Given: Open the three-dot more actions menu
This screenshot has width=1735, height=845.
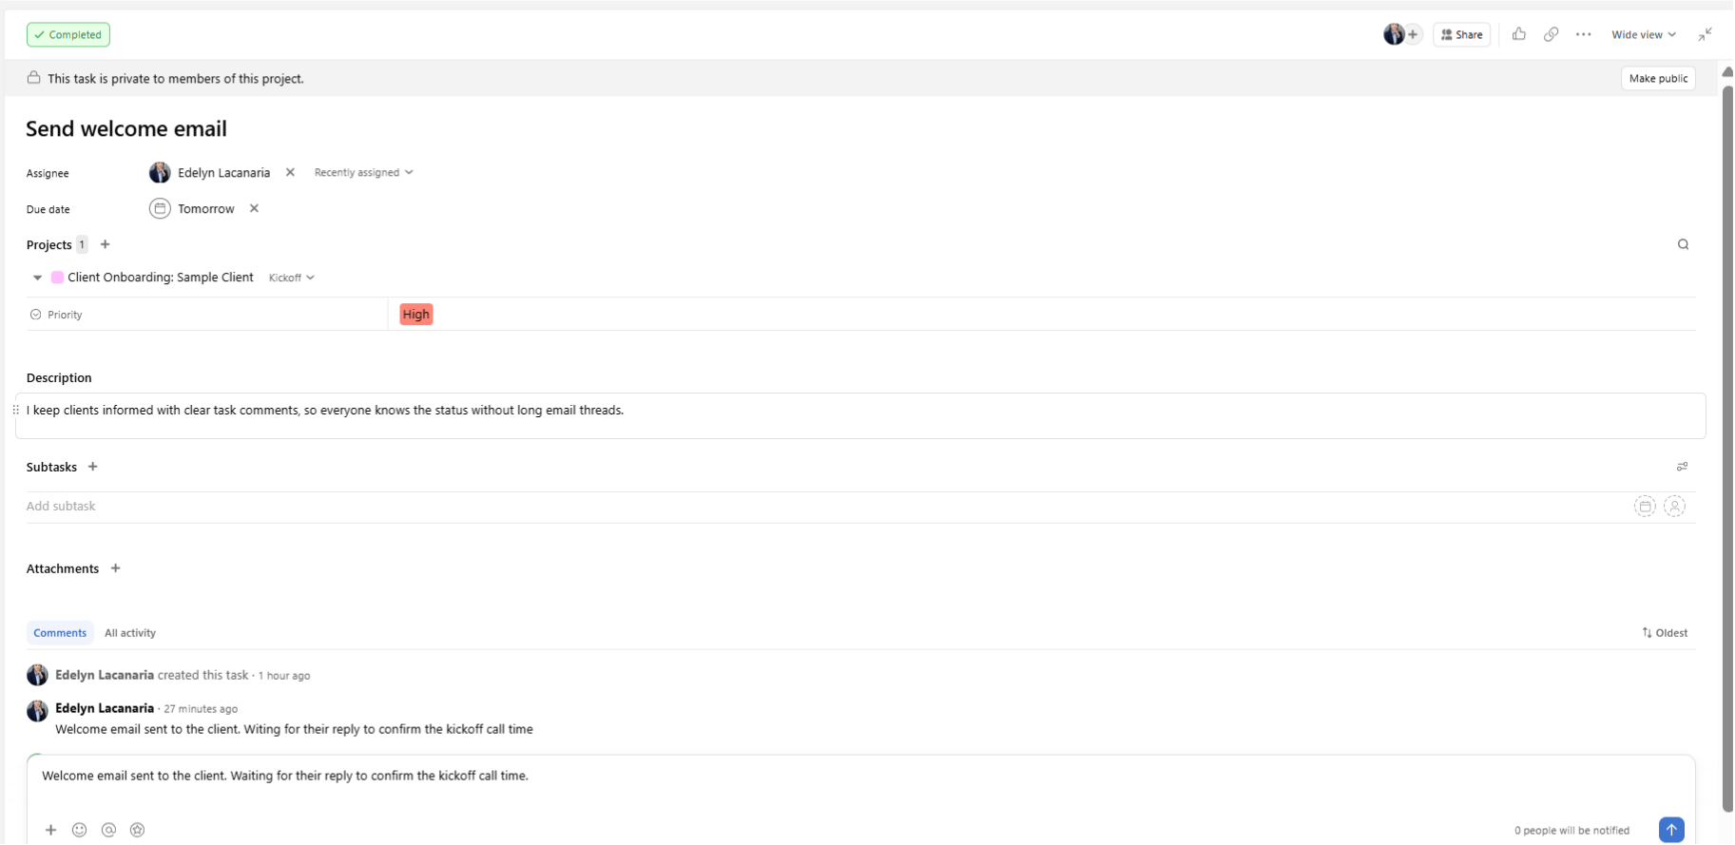Looking at the screenshot, I should (1583, 34).
